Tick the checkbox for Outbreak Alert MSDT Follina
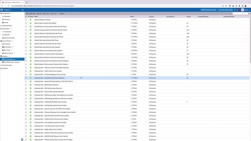 click(26, 71)
